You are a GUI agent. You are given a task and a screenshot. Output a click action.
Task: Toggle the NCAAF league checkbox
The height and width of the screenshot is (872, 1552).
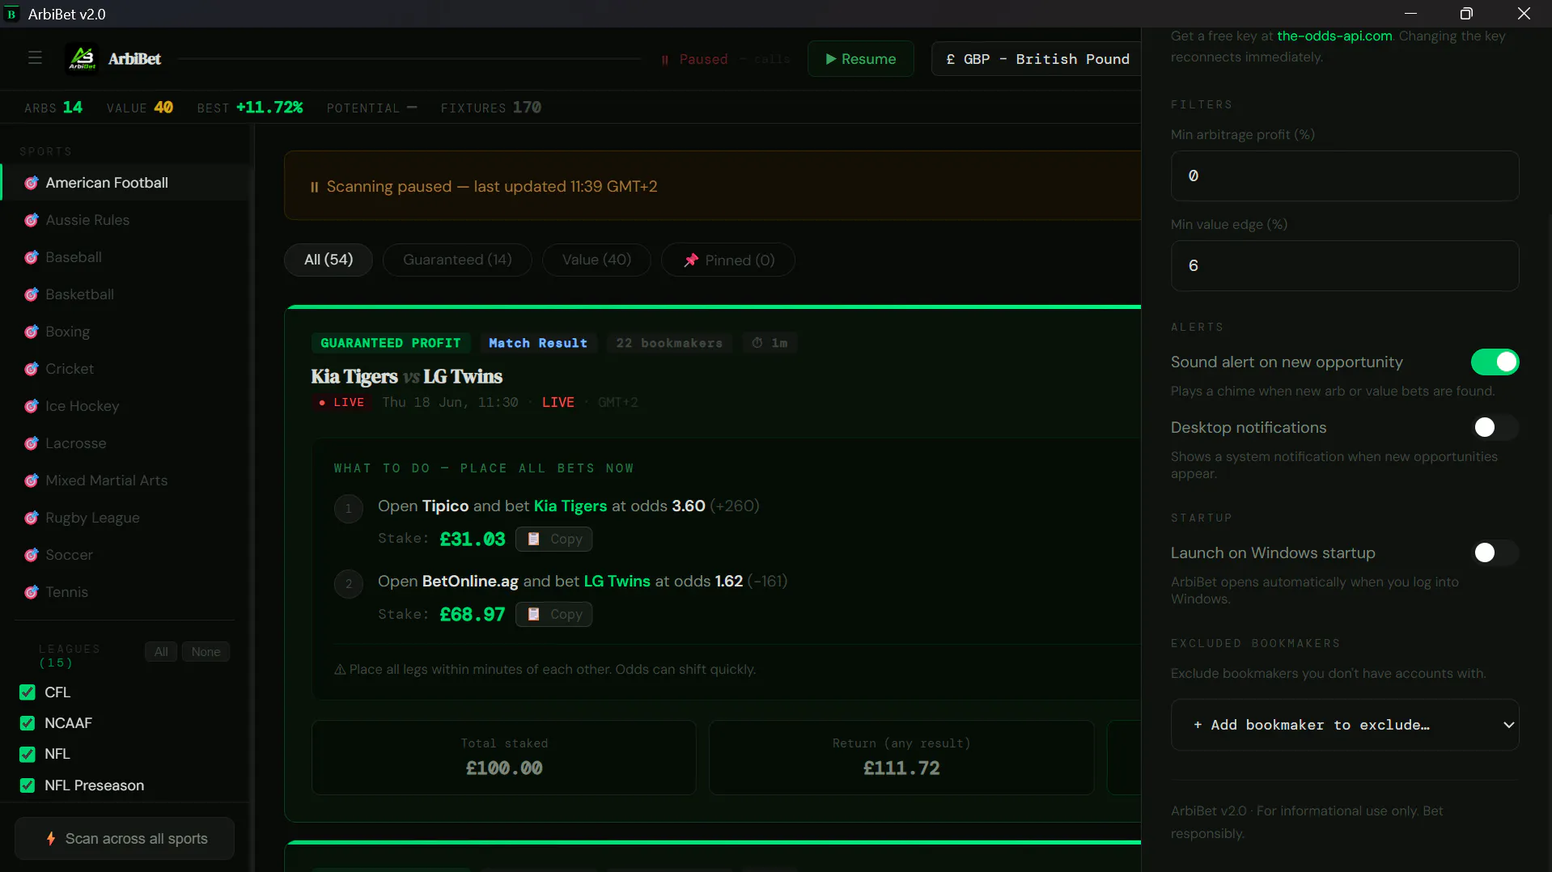(28, 723)
